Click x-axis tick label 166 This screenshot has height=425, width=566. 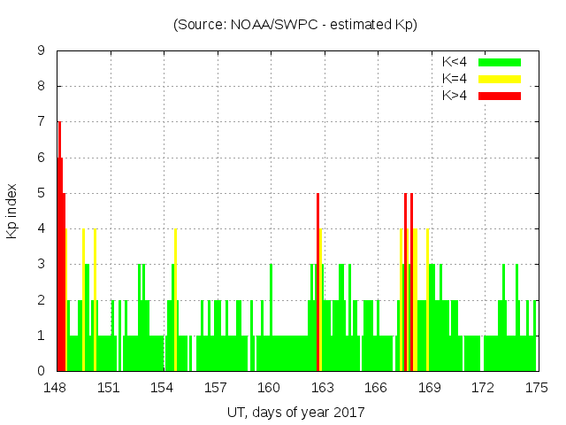pos(376,388)
